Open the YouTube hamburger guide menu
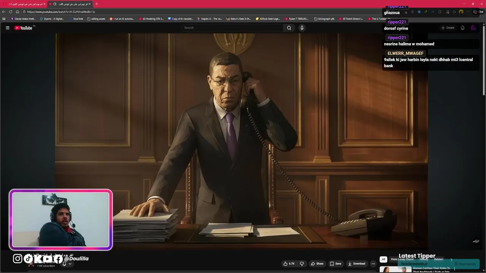This screenshot has width=486, height=273. point(7,28)
